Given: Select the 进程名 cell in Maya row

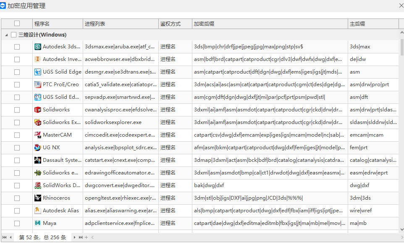Looking at the screenshot, I should (x=175, y=223).
